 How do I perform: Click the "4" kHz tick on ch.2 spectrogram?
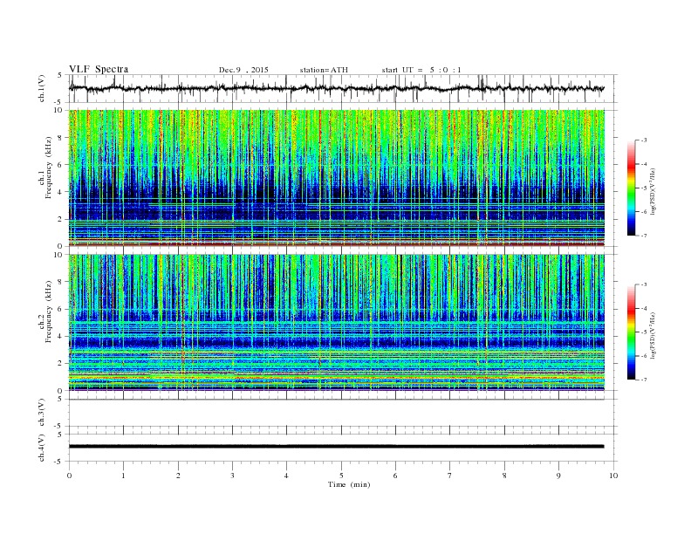[x=61, y=337]
